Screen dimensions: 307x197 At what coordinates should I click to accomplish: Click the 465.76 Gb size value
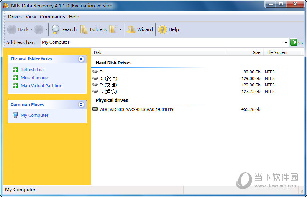251,109
